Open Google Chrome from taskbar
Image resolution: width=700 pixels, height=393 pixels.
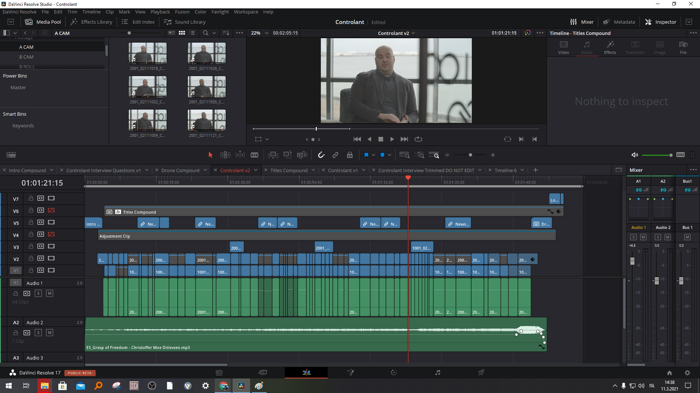point(223,386)
